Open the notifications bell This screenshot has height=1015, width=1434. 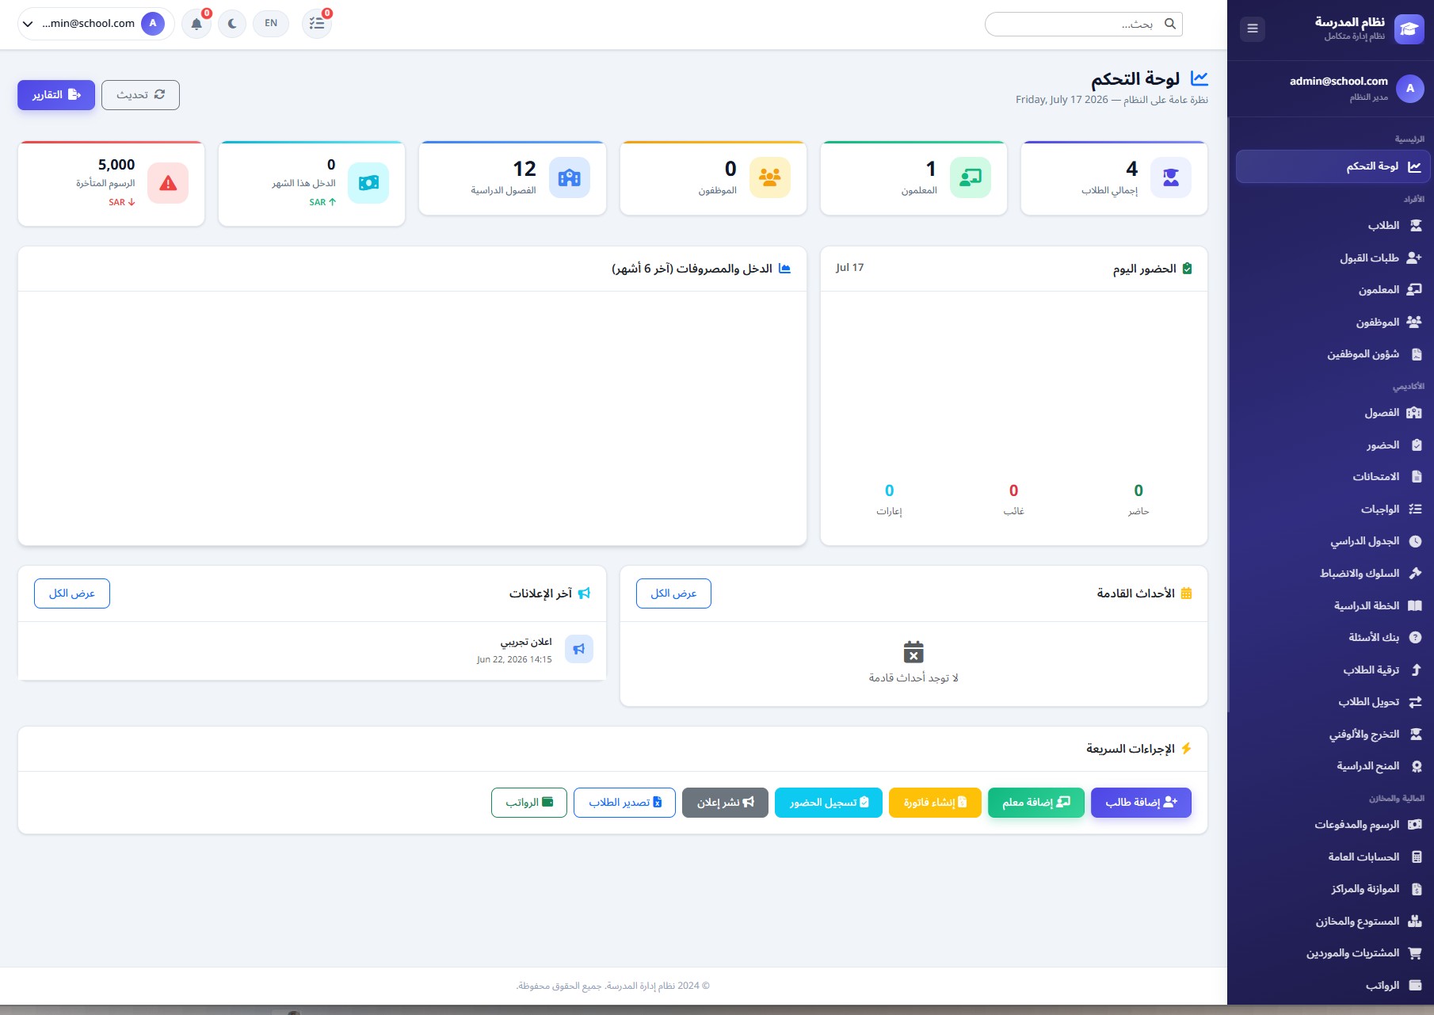point(196,24)
